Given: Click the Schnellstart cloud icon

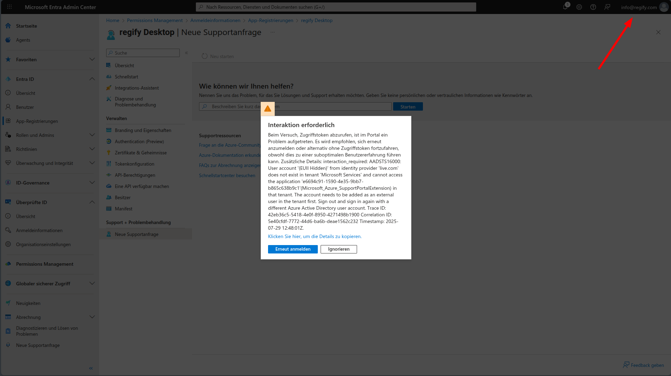Looking at the screenshot, I should [109, 77].
